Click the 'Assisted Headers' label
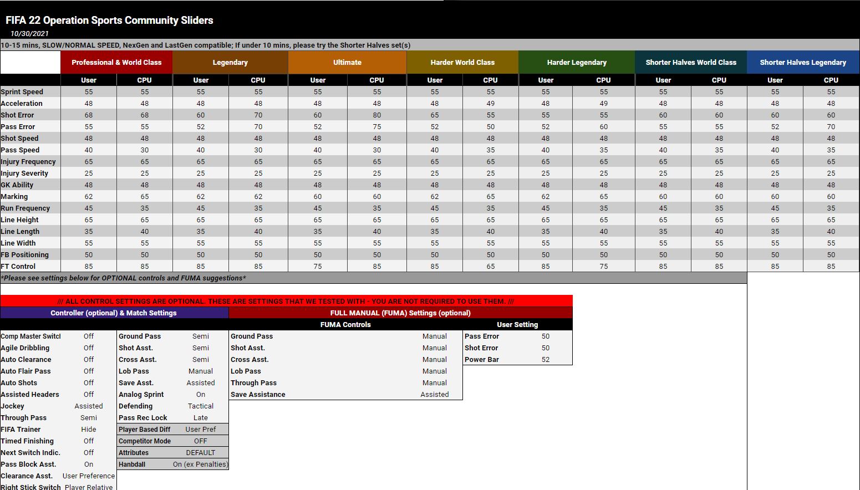The image size is (860, 490). tap(30, 395)
